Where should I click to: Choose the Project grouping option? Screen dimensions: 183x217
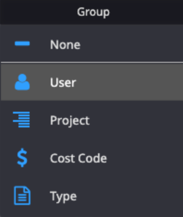click(92, 120)
